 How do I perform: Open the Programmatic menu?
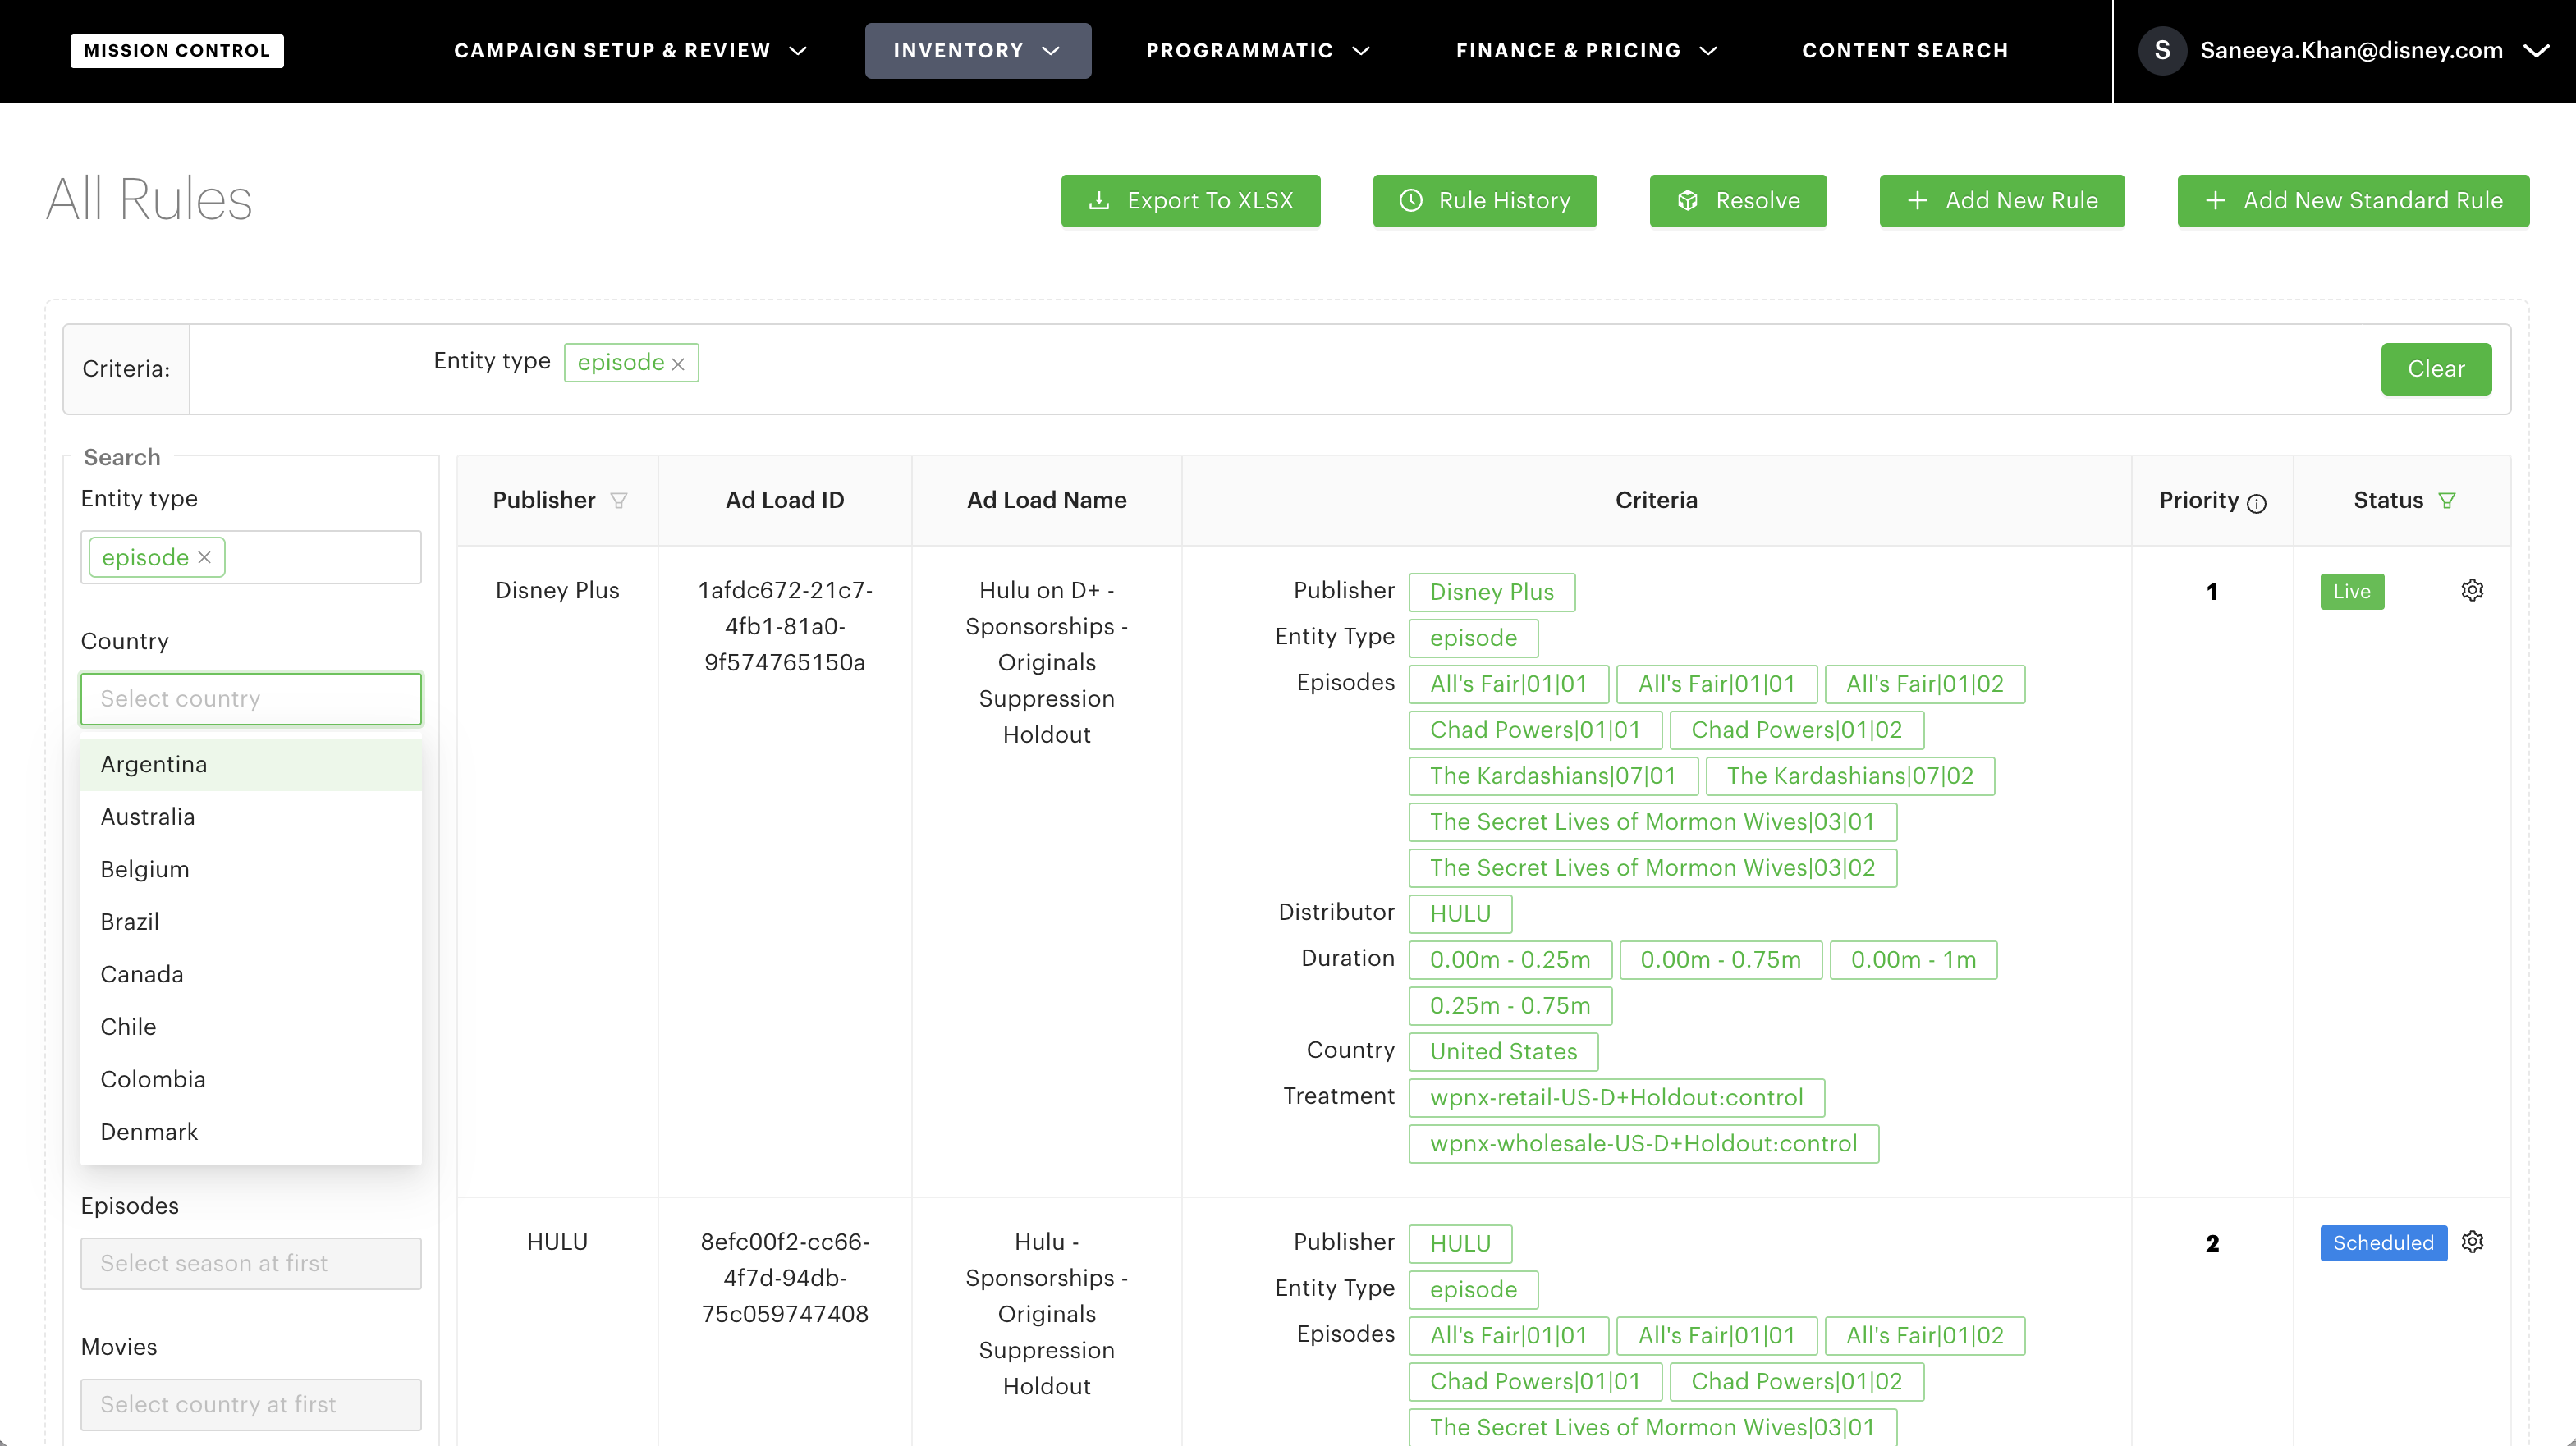point(1257,51)
